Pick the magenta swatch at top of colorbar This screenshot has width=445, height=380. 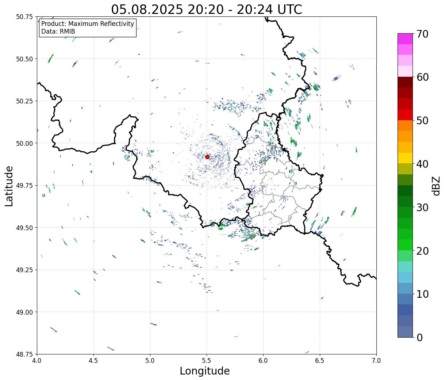pos(405,39)
